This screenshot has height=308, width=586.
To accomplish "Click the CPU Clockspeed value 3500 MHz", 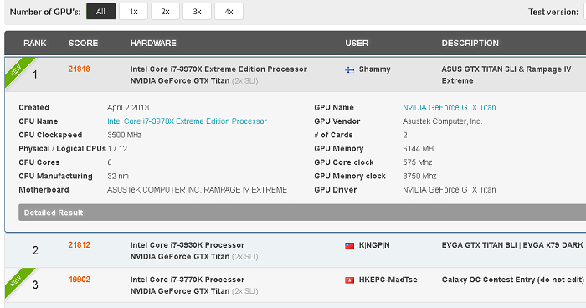I will pyautogui.click(x=125, y=135).
